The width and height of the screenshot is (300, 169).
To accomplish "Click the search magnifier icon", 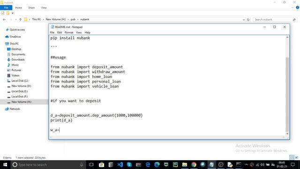I will click(294, 20).
